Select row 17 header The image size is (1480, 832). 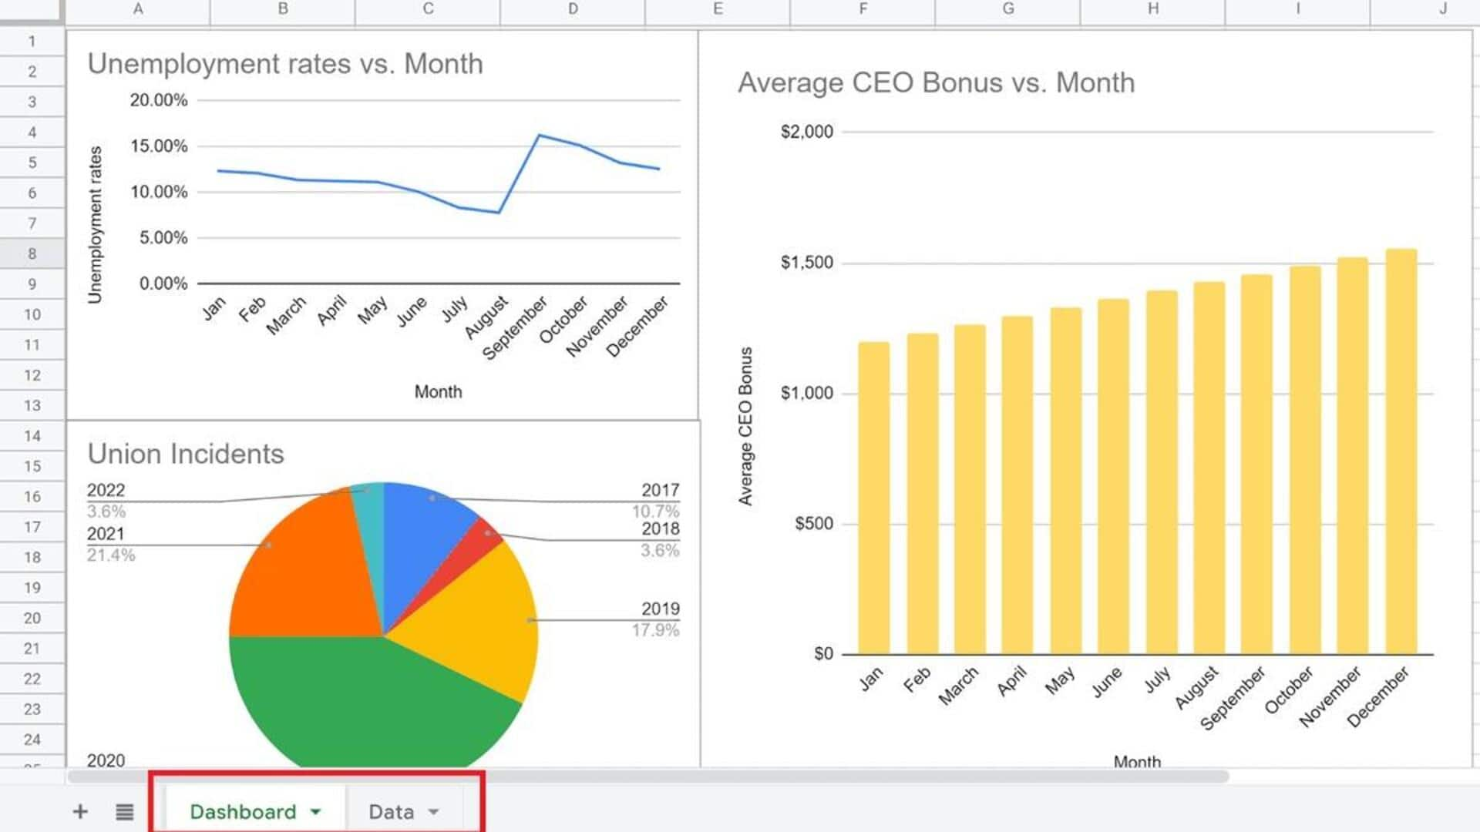[x=32, y=527]
